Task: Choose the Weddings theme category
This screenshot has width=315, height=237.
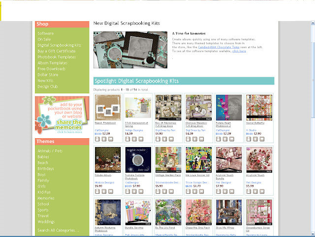Action: pyautogui.click(x=46, y=222)
